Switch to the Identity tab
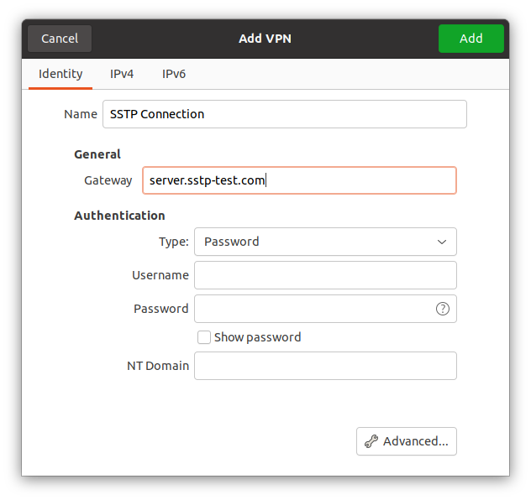531x500 pixels. pyautogui.click(x=60, y=74)
